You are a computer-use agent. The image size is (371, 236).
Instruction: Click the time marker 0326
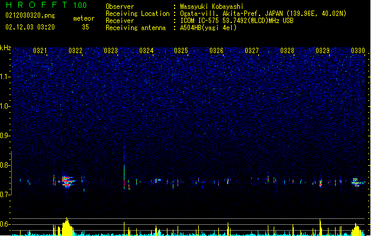[216, 51]
